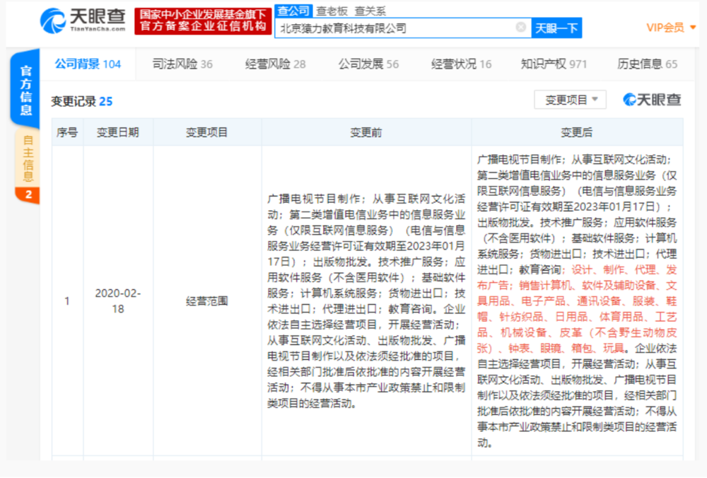Expand the 变更项目 filter dropdown
Screen dimensions: 707x478
tap(571, 100)
